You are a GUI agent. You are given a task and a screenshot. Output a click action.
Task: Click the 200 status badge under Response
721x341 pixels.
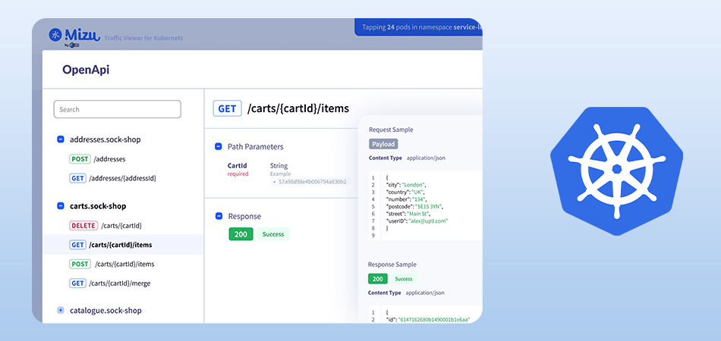241,234
